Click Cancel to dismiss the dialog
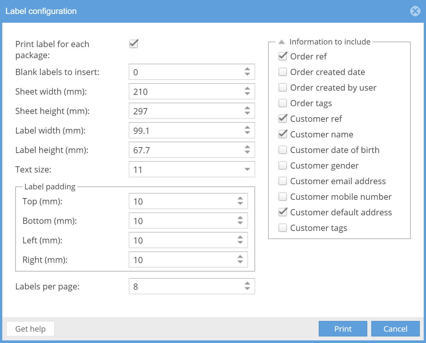The height and width of the screenshot is (343, 426). point(395,329)
